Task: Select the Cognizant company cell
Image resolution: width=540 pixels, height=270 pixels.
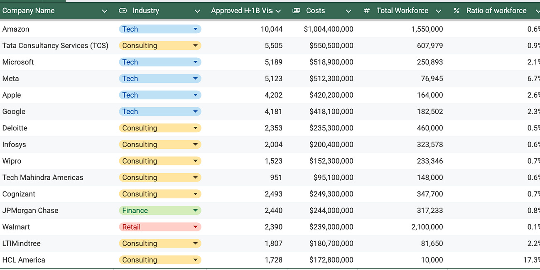Action: pos(56,194)
